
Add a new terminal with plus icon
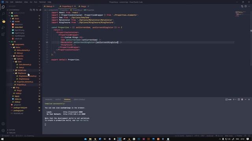point(233,99)
